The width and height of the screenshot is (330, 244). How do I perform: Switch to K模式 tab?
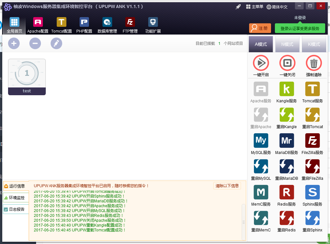(314, 44)
